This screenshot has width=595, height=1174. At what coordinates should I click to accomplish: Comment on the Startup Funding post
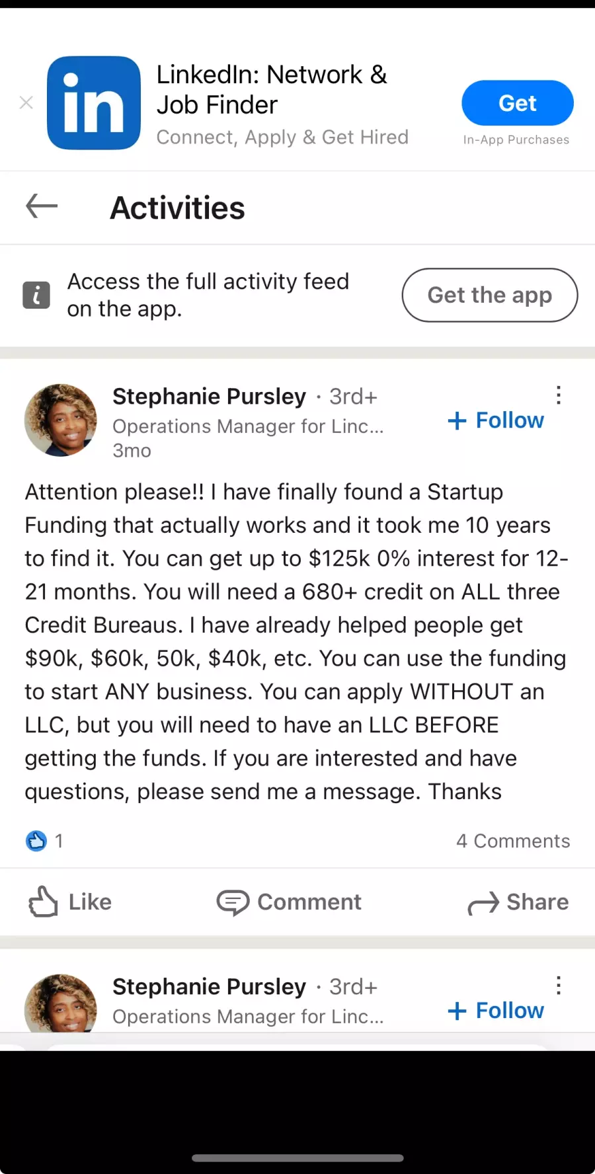[290, 902]
